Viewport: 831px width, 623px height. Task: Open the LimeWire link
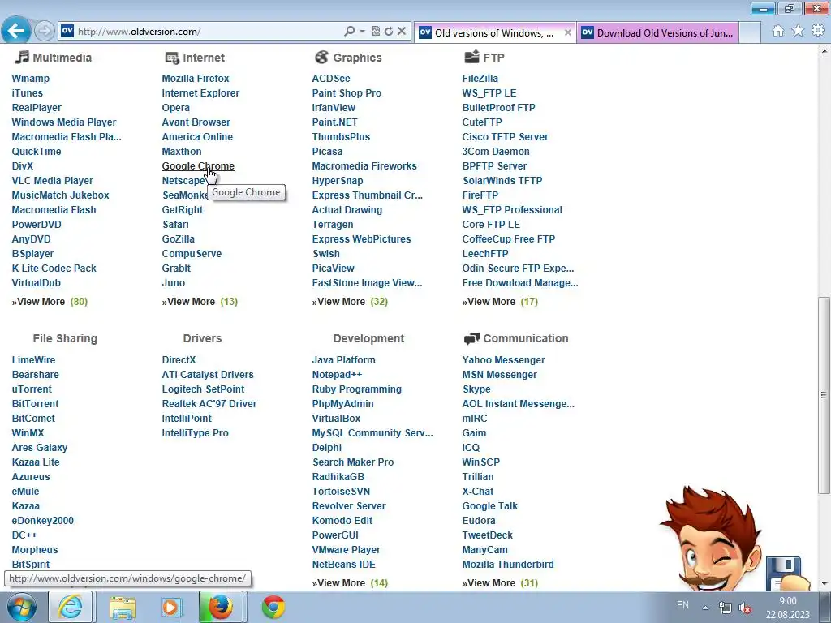[x=33, y=359]
